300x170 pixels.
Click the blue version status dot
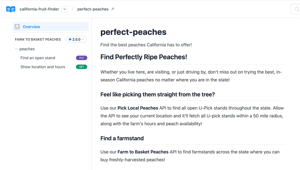70,39
